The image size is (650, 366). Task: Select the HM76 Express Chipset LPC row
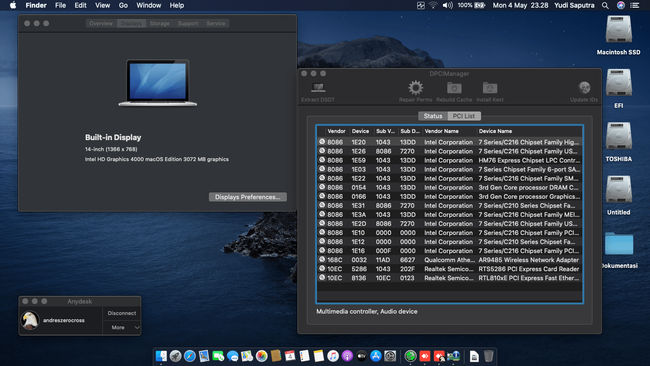pyautogui.click(x=450, y=160)
